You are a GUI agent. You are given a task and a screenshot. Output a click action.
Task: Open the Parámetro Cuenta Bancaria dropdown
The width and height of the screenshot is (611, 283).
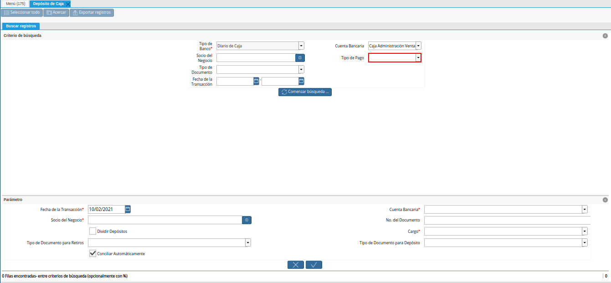pos(585,209)
